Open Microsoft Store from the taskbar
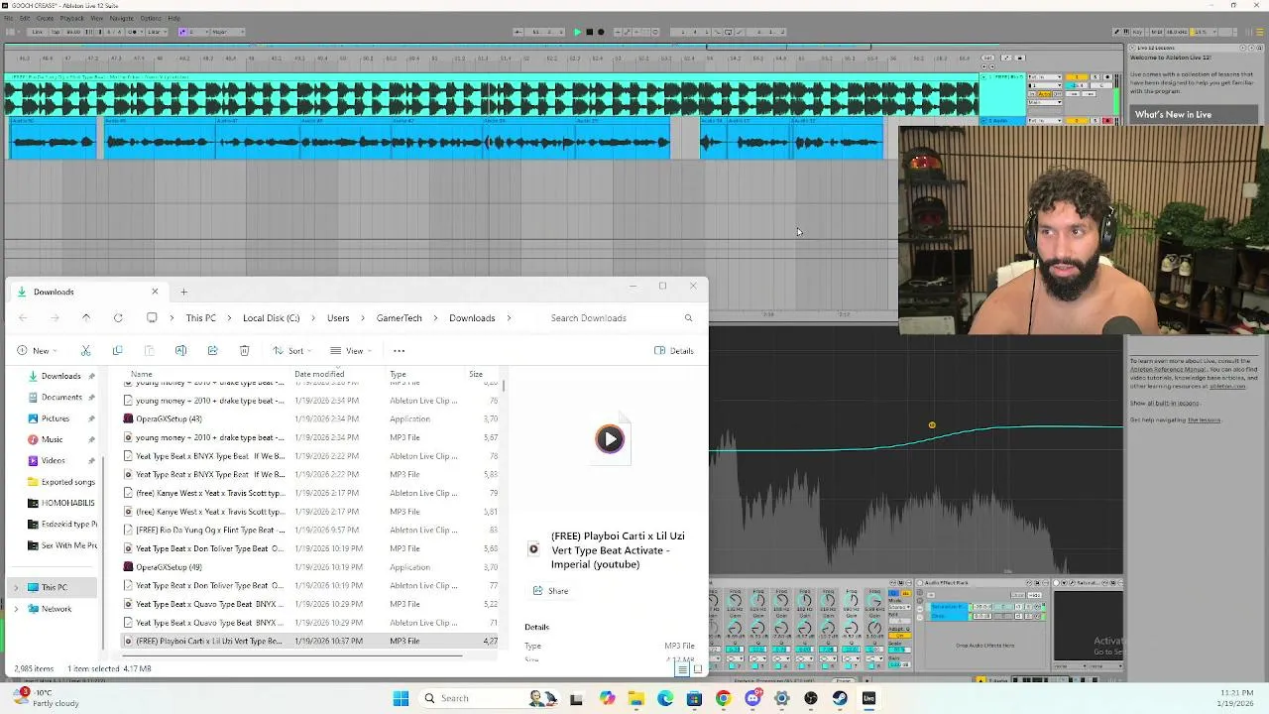The image size is (1269, 714). click(x=694, y=698)
